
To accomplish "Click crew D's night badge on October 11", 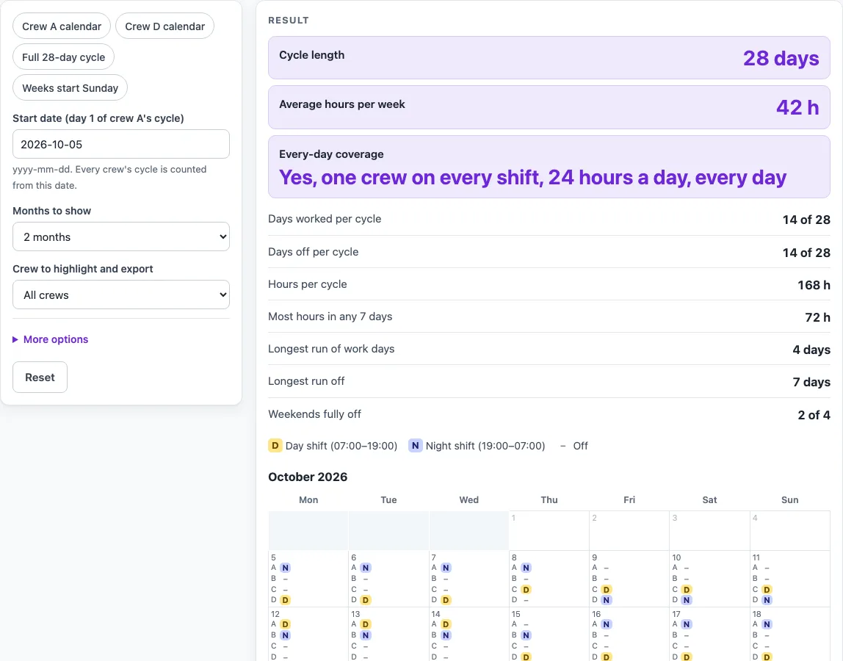I will pyautogui.click(x=767, y=600).
